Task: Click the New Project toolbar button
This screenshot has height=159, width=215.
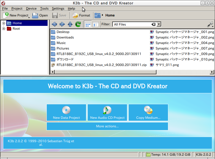Action: 15,15
